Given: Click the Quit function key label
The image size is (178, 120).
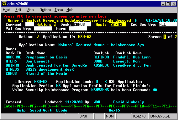Looking at the screenshot, I should [47, 110].
